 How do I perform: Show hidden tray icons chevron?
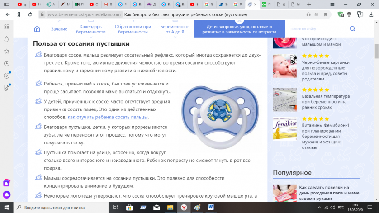point(319,208)
